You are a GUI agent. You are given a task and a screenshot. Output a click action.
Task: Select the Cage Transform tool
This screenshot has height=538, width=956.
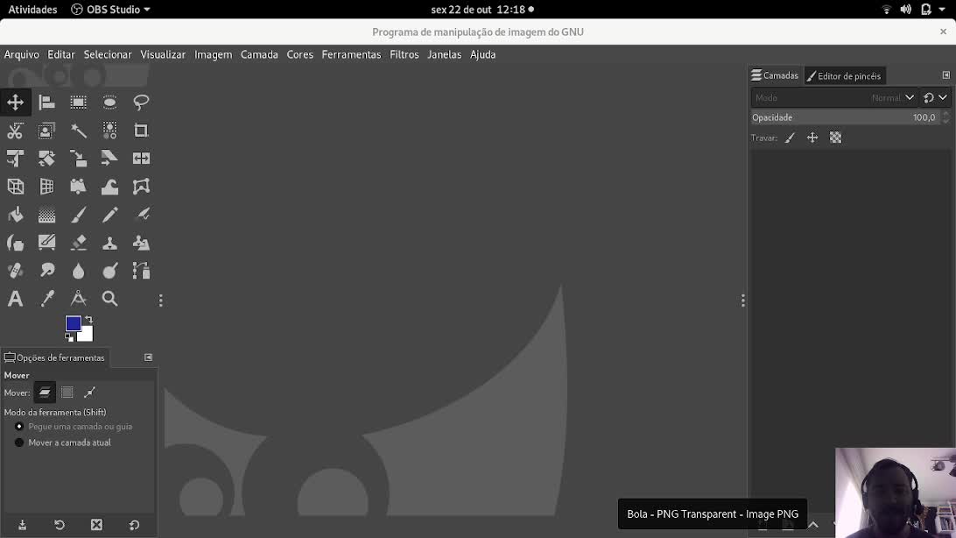[141, 186]
